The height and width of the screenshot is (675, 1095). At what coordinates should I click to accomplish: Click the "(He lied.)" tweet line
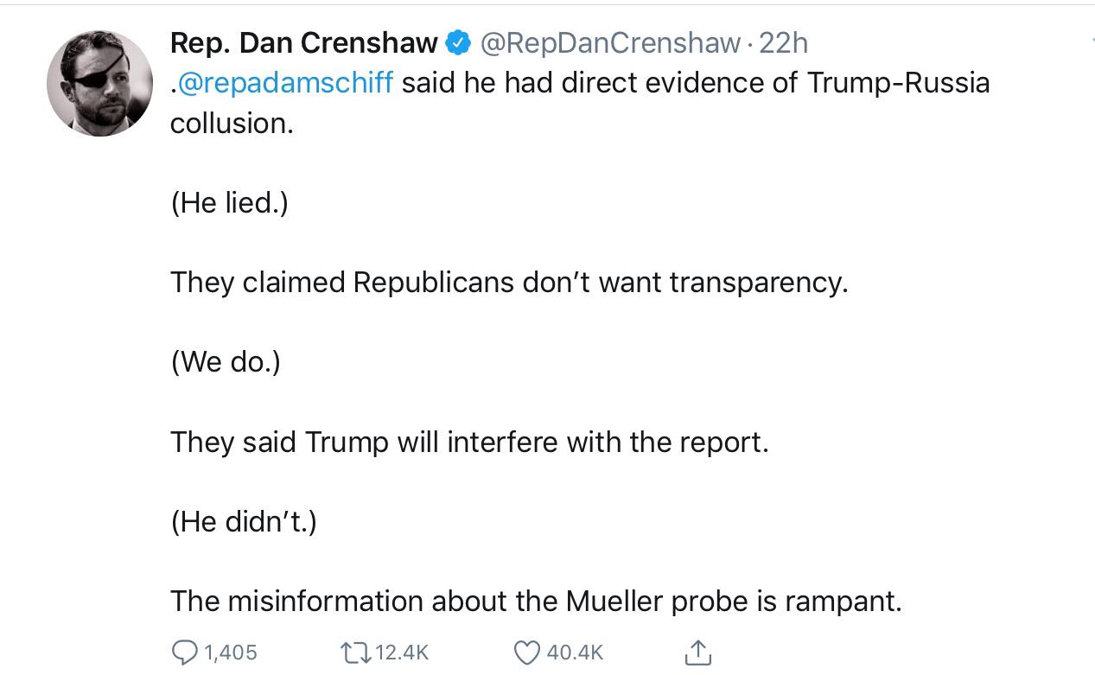(x=229, y=203)
